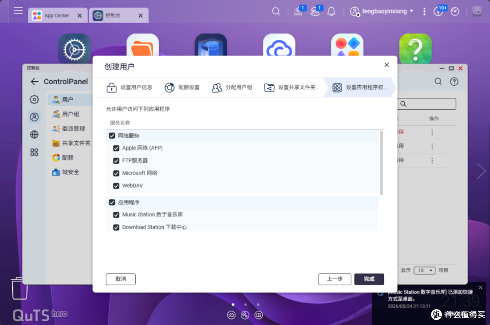Open ControlPanel help question icon
The image size is (490, 325).
(454, 82)
